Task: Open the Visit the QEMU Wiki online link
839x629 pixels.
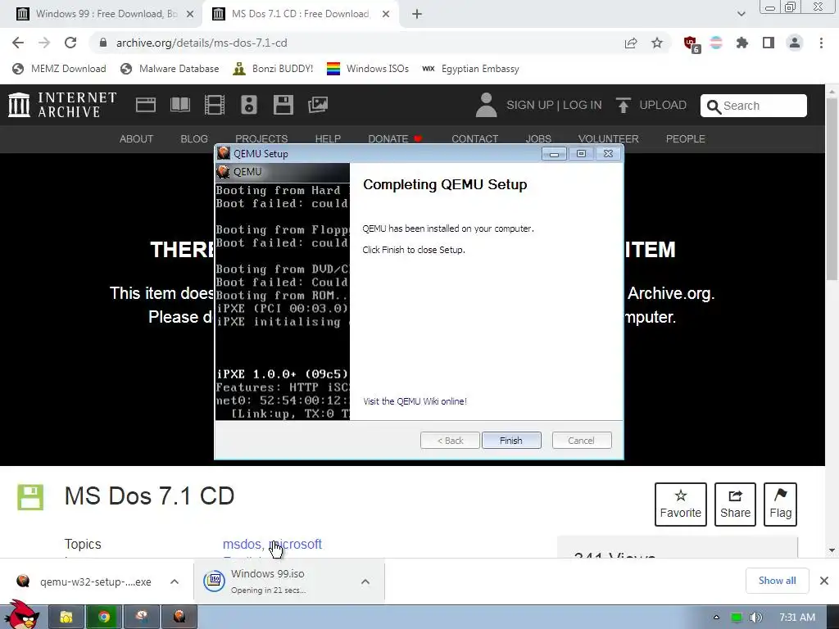Action: (x=415, y=401)
